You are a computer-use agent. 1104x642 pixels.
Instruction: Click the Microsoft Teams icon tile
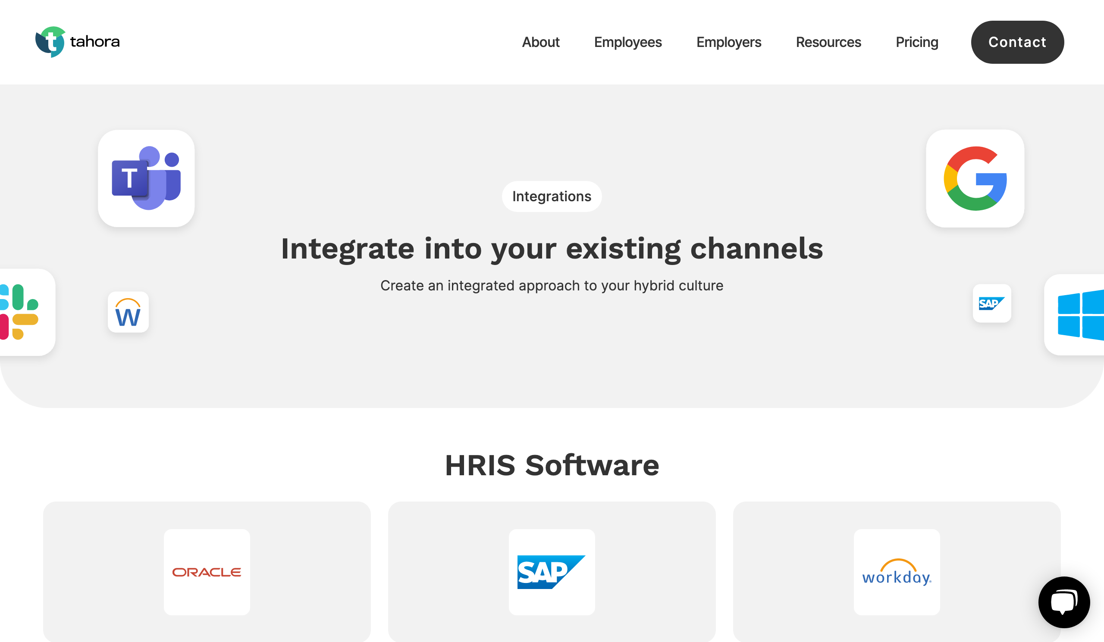point(146,178)
